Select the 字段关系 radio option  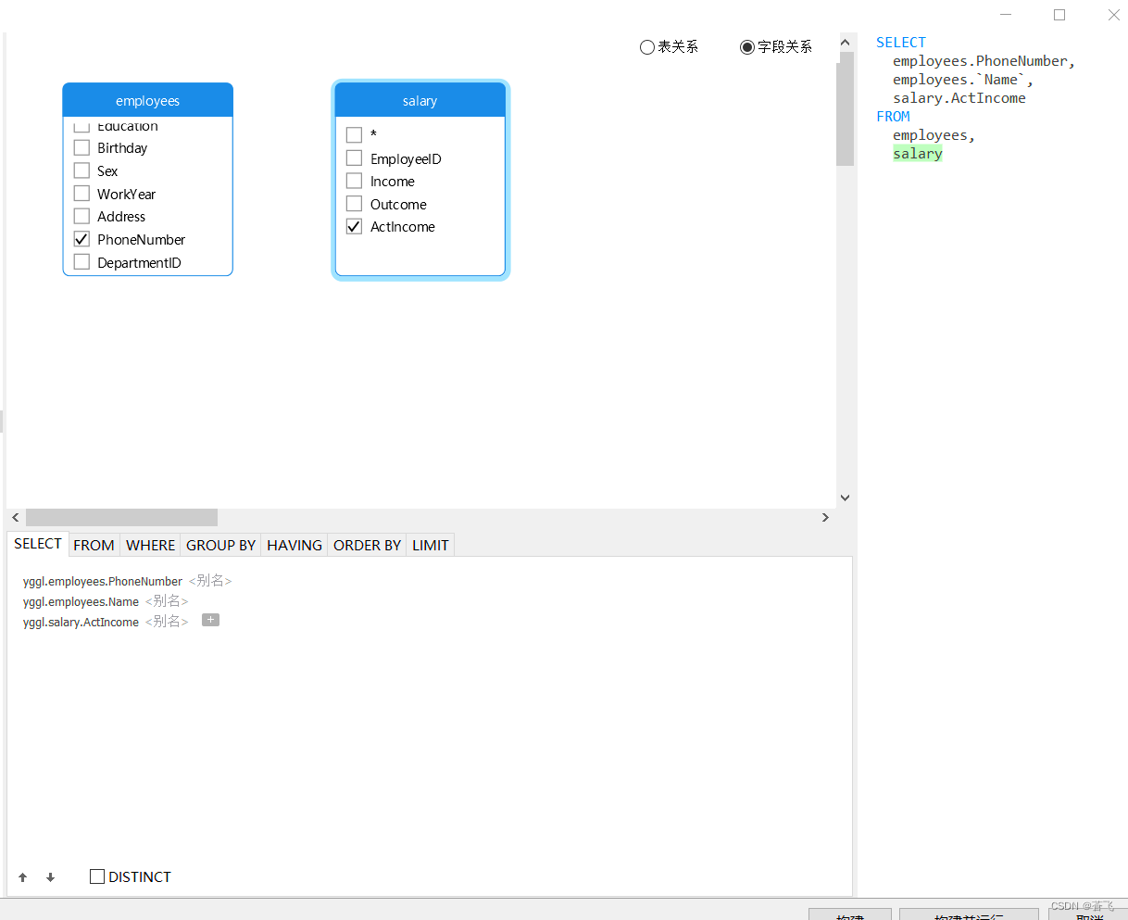pos(747,47)
